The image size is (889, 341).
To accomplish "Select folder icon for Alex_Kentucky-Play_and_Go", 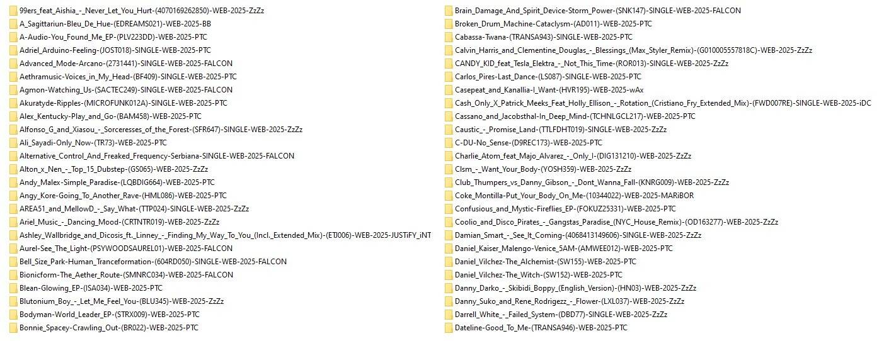I will (x=13, y=116).
